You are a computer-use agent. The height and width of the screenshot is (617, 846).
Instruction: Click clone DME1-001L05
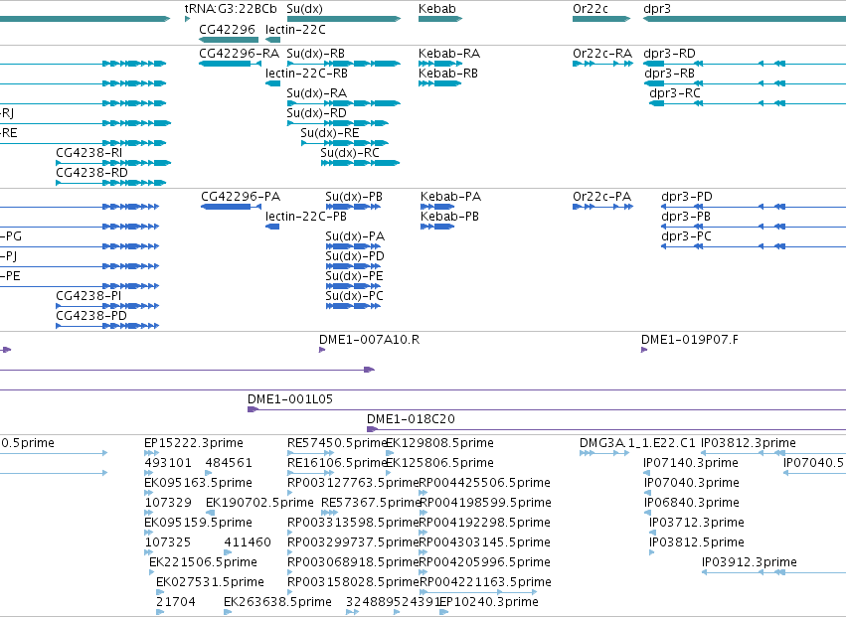[290, 399]
